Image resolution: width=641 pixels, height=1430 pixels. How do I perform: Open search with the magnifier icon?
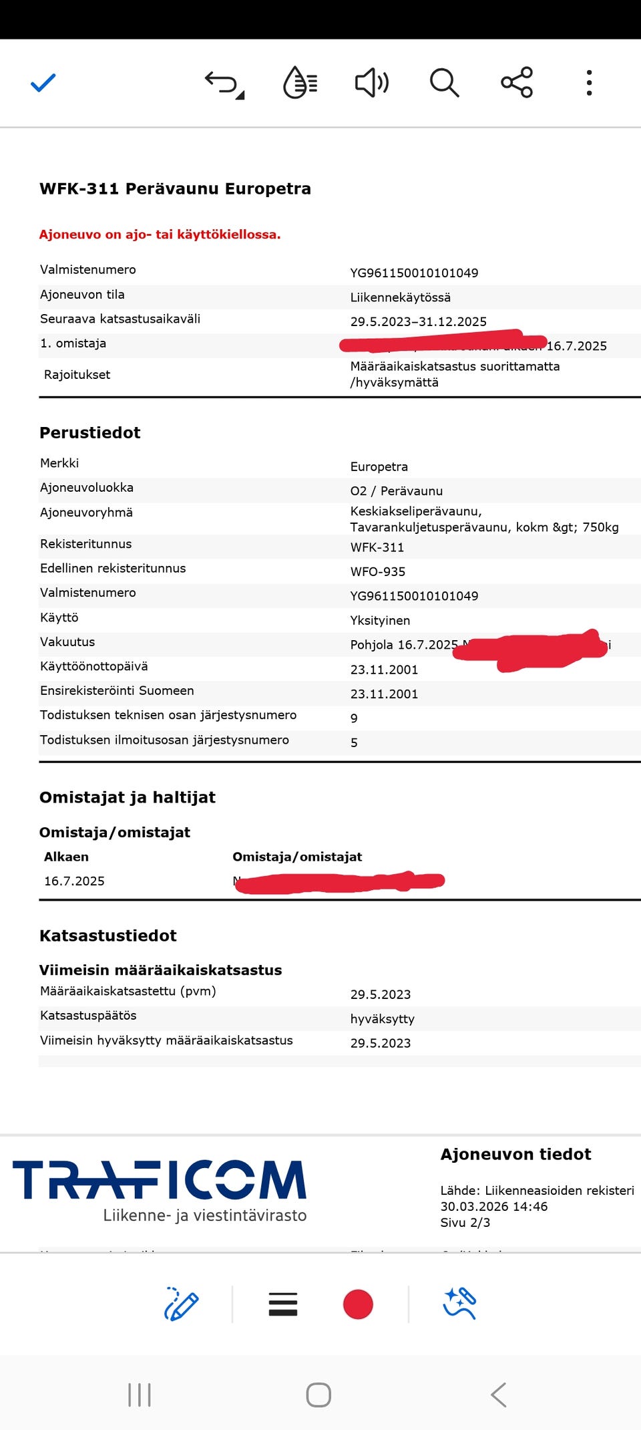(444, 83)
